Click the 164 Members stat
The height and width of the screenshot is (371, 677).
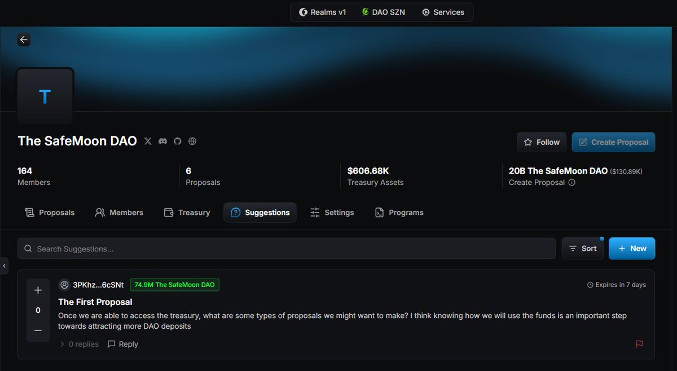pos(34,176)
